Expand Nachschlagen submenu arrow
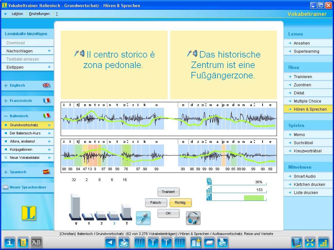 [x=50, y=50]
